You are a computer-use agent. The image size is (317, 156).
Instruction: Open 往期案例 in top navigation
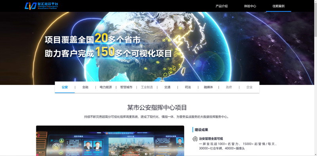(279, 6)
